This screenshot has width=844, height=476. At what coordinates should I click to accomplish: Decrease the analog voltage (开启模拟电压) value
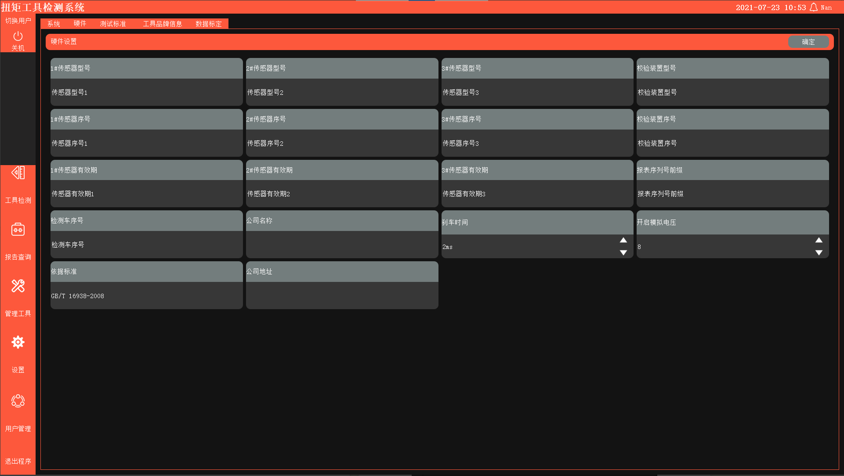pyautogui.click(x=819, y=252)
